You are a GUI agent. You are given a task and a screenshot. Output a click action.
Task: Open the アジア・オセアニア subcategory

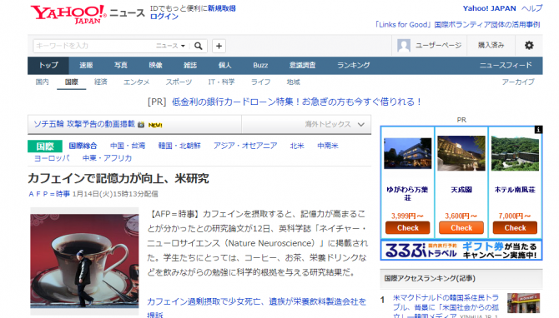click(245, 146)
